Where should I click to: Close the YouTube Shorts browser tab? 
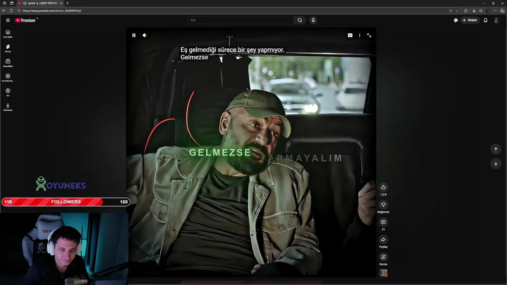pyautogui.click(x=61, y=3)
